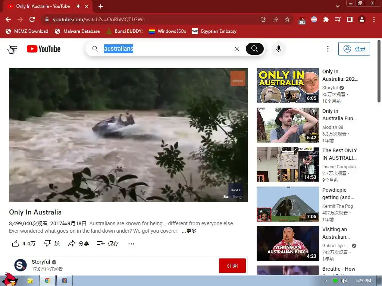Expand video description with ...更多
Screen dimensions: 382x286
189,231
